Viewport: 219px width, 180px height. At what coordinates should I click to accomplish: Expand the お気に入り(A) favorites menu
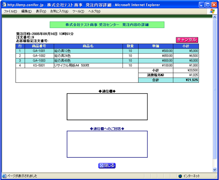[x=59, y=12]
